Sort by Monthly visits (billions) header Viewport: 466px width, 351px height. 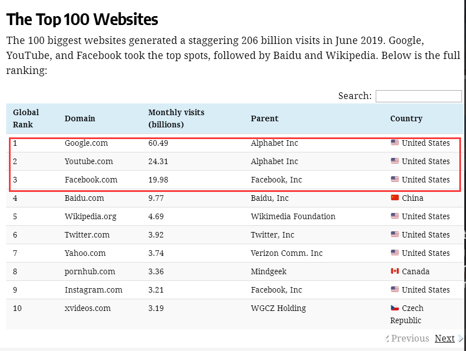click(176, 118)
